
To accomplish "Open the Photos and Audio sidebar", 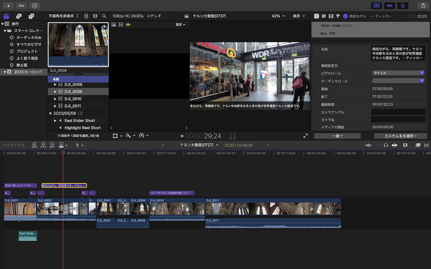I will [19, 16].
